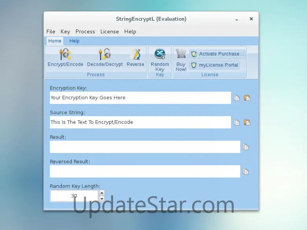
Task: Open the Help menu in menu bar
Action: 130,31
